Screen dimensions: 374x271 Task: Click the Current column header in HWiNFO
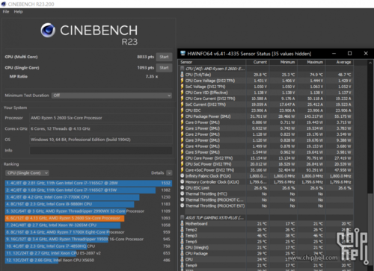click(x=257, y=62)
